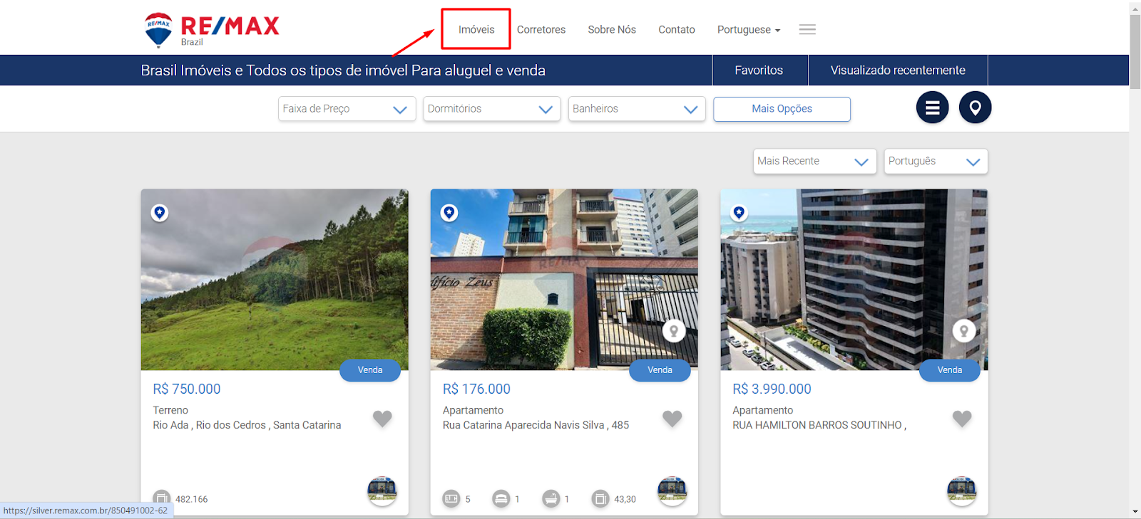Show the R$ 176.000 apartment on the map
This screenshot has height=519, width=1141.
click(x=674, y=331)
